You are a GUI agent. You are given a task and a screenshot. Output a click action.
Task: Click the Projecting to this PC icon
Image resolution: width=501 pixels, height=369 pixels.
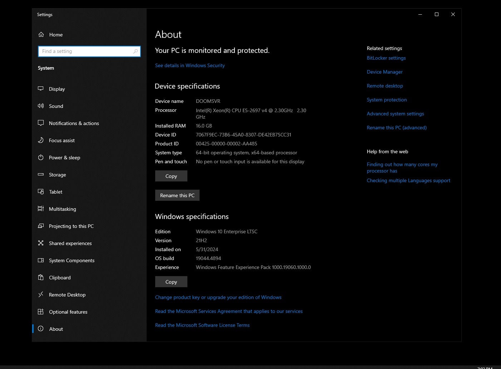click(41, 226)
